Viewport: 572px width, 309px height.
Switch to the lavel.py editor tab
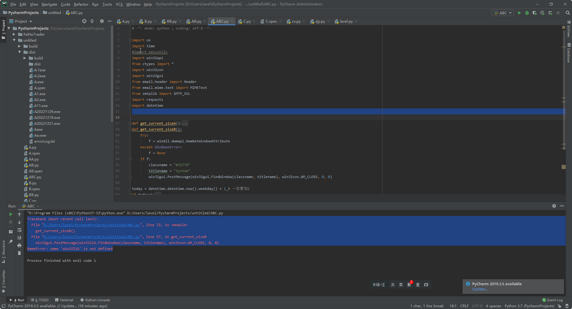tap(346, 21)
